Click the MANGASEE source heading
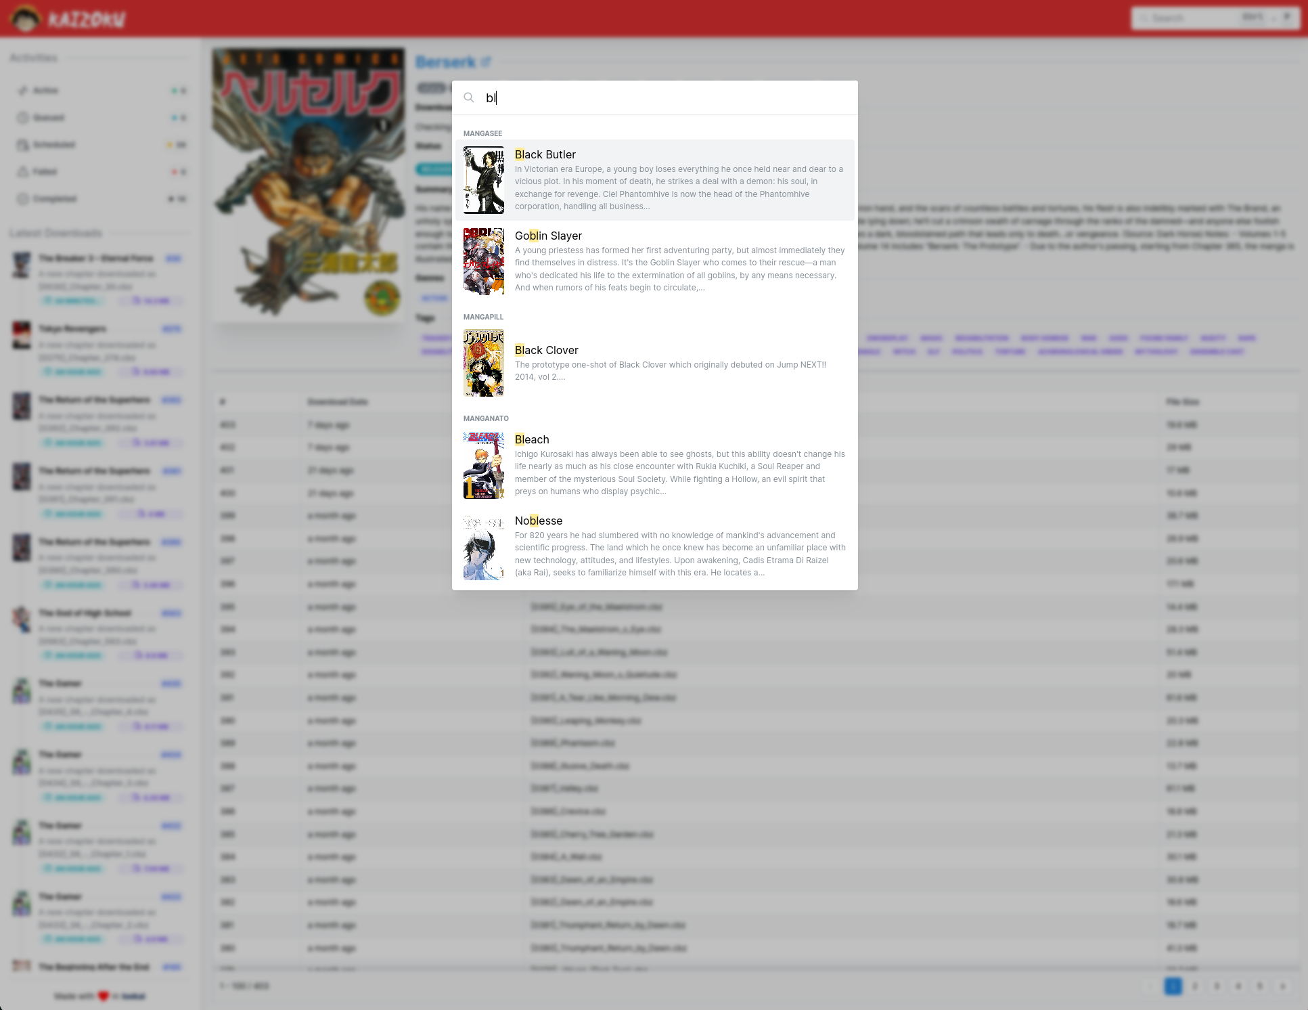The height and width of the screenshot is (1010, 1308). tap(482, 133)
